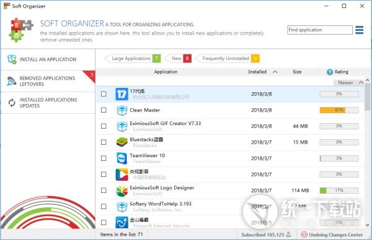Filter by Large Applications tag
The height and width of the screenshot is (240, 372).
pyautogui.click(x=133, y=59)
